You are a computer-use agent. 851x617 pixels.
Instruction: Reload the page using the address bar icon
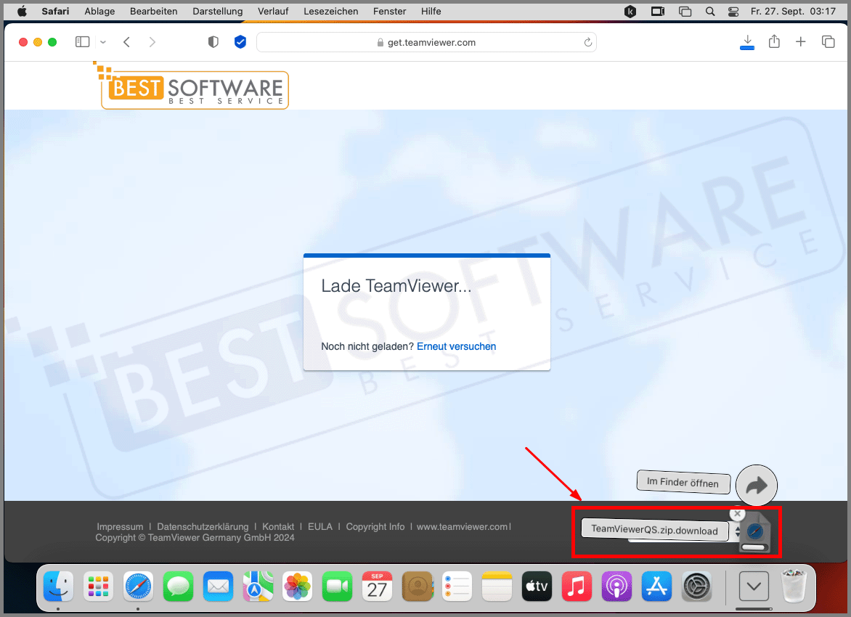(x=587, y=42)
